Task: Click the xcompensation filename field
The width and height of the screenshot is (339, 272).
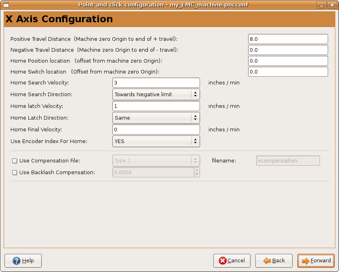Action: pos(288,160)
